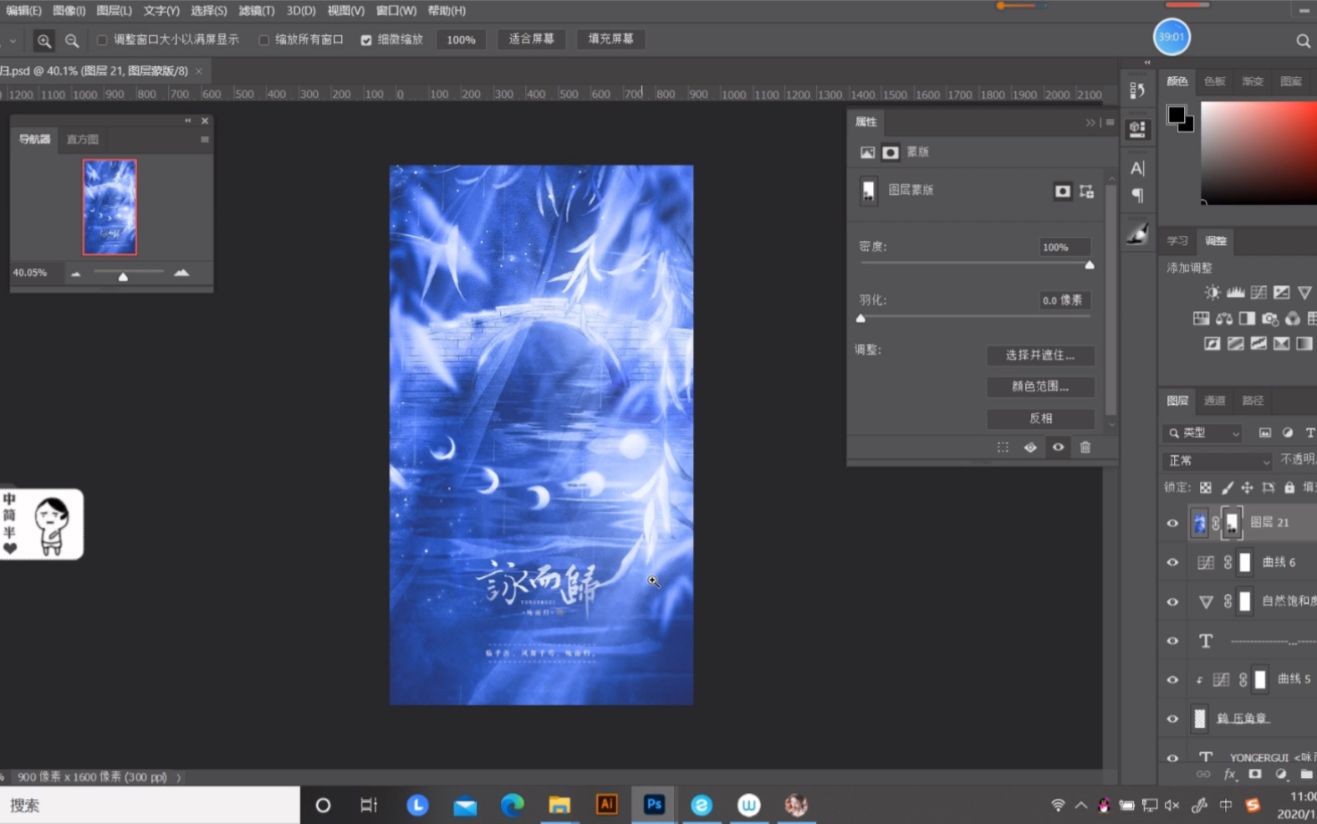Add a Photo Filter adjustment
This screenshot has height=824, width=1317.
[1270, 318]
